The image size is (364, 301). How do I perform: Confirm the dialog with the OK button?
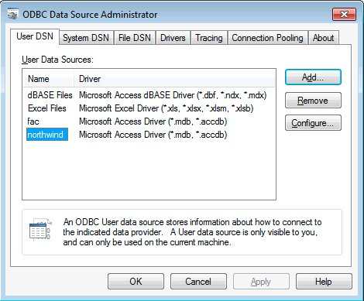136,282
